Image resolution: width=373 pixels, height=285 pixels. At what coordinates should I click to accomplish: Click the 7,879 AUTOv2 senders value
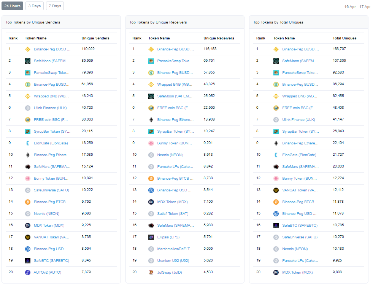[86, 272]
